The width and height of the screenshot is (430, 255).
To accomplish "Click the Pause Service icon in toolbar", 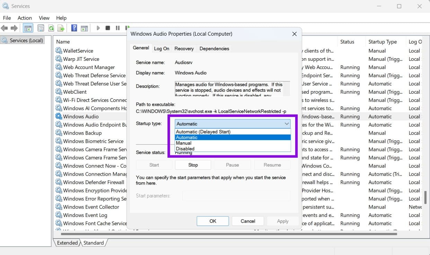I will (x=118, y=28).
